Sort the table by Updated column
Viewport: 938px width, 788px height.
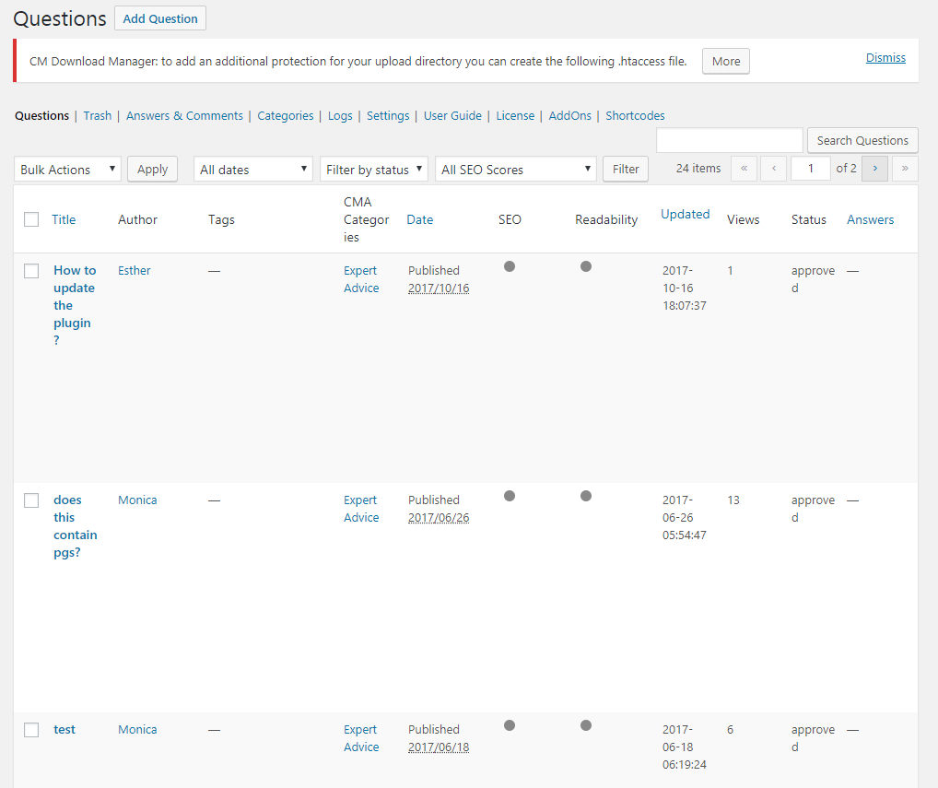click(x=685, y=214)
